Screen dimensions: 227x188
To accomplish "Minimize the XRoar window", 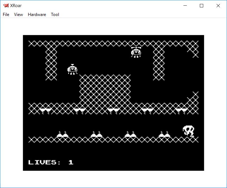I will point(185,6).
